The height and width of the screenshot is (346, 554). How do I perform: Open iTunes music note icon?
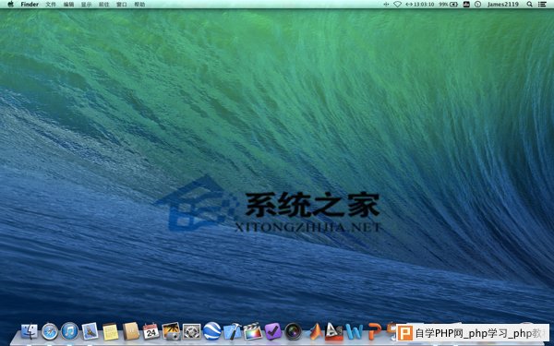tap(69, 331)
